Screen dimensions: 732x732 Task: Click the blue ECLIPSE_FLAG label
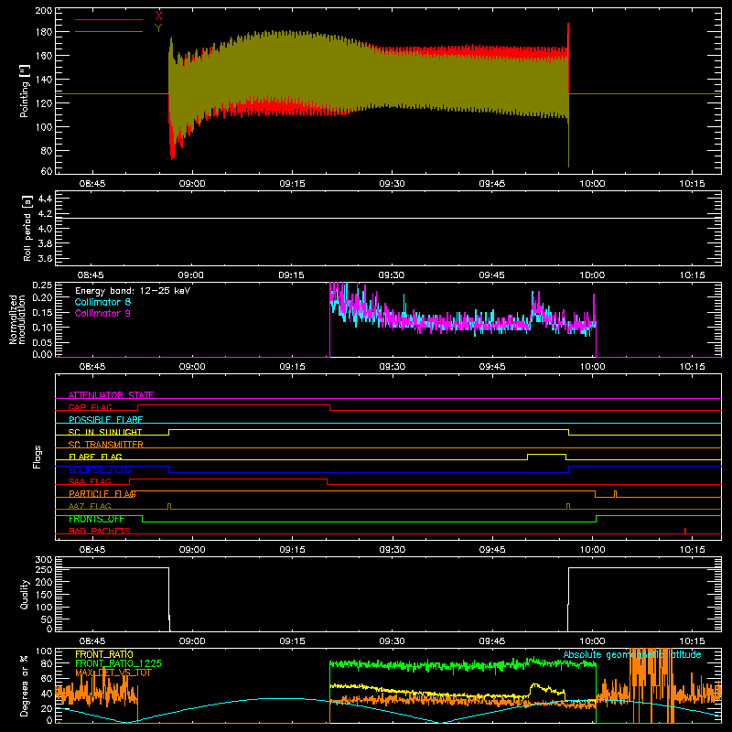click(x=100, y=469)
